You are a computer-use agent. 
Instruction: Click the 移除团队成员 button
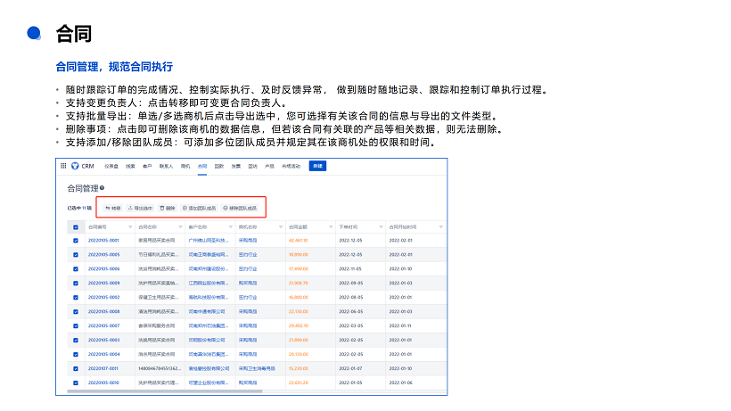tap(240, 209)
